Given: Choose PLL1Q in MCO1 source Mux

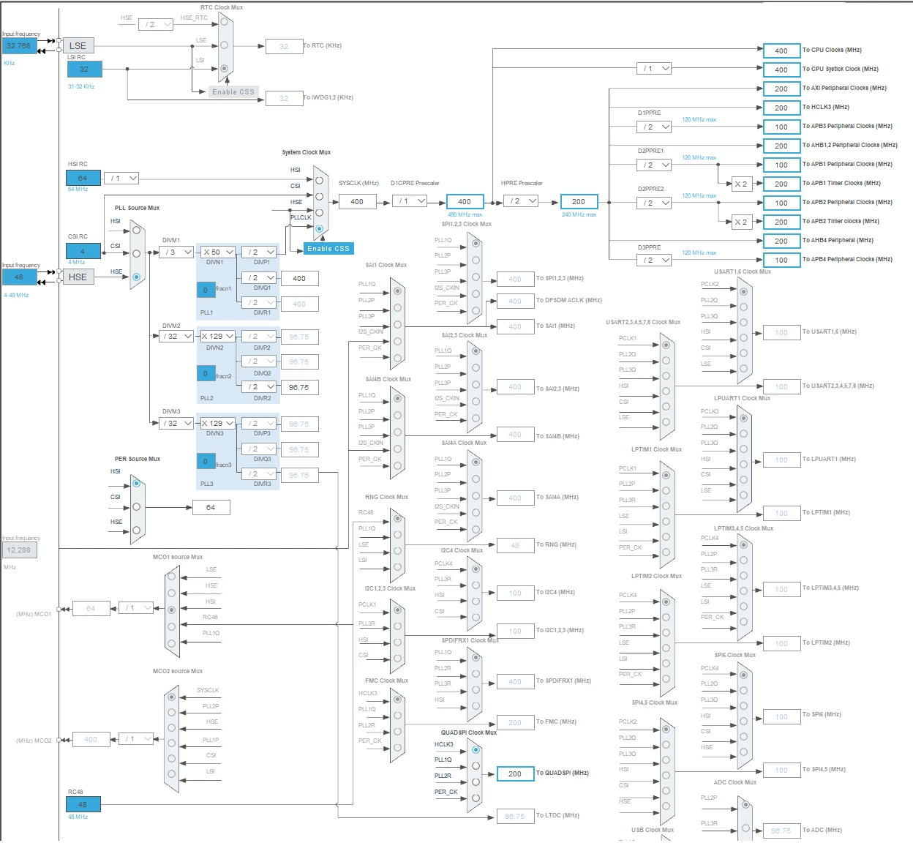Looking at the screenshot, I should pyautogui.click(x=172, y=643).
